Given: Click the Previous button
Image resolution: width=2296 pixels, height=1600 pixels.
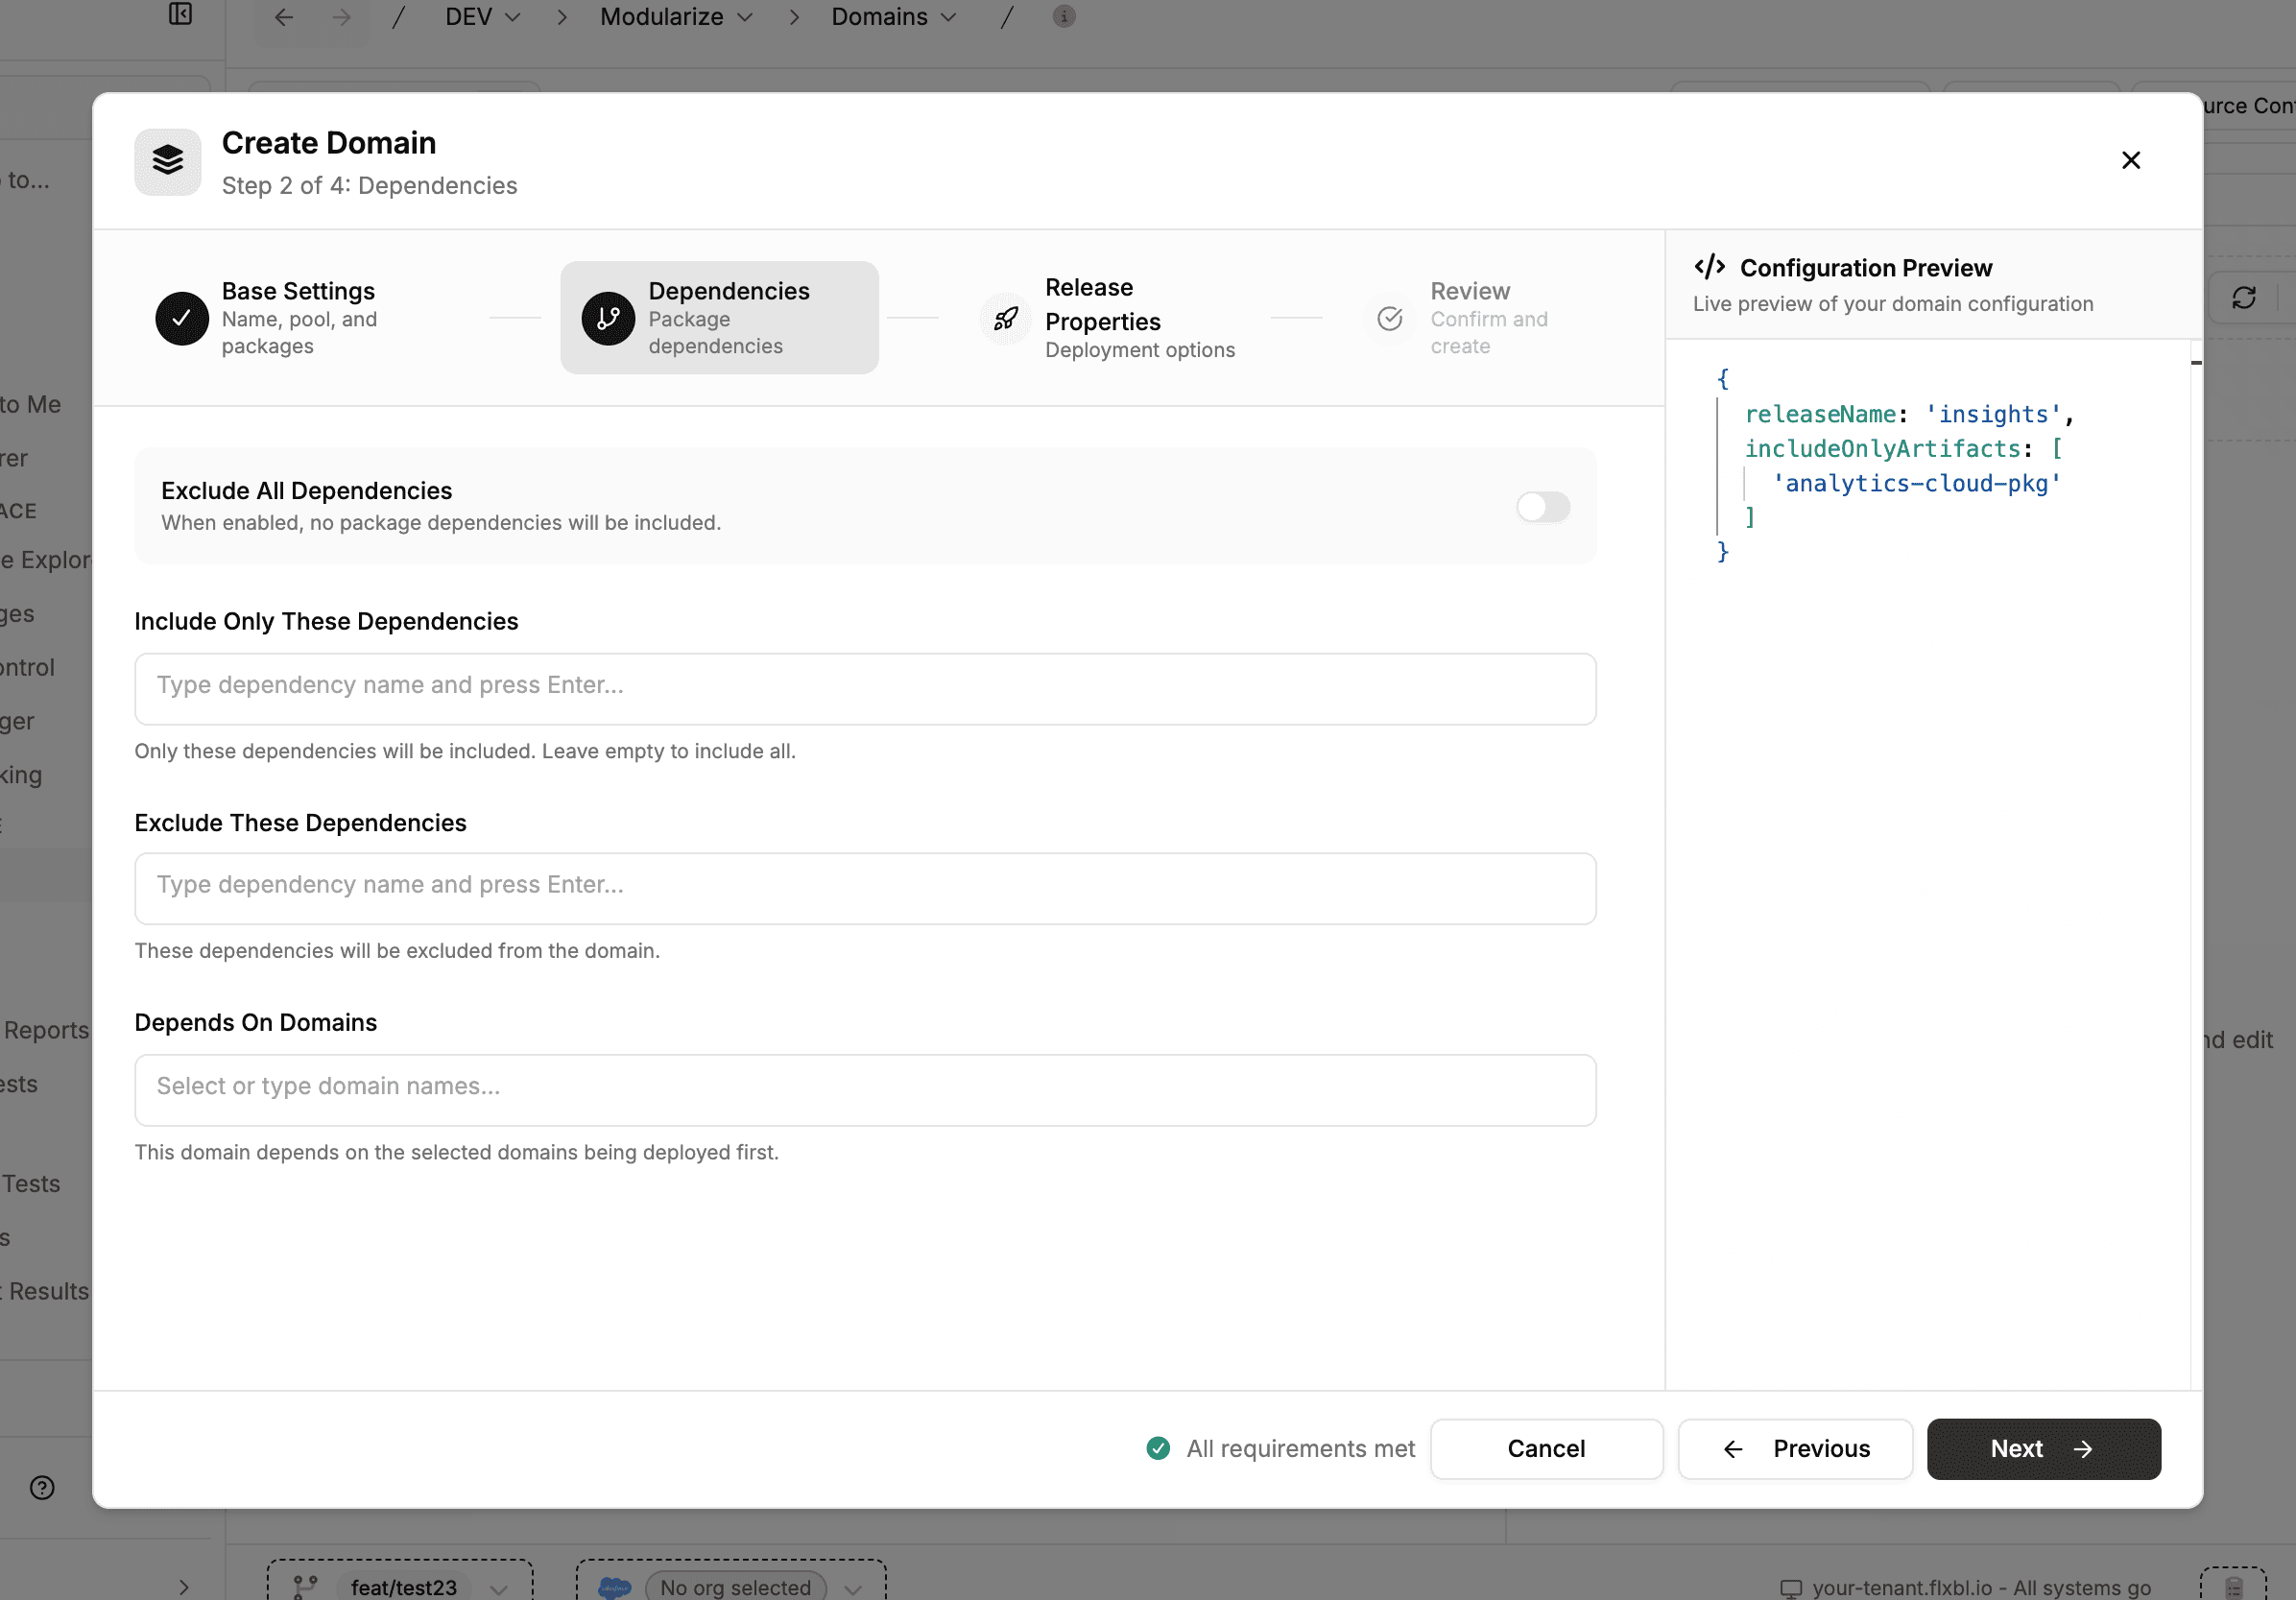Looking at the screenshot, I should (1795, 1448).
